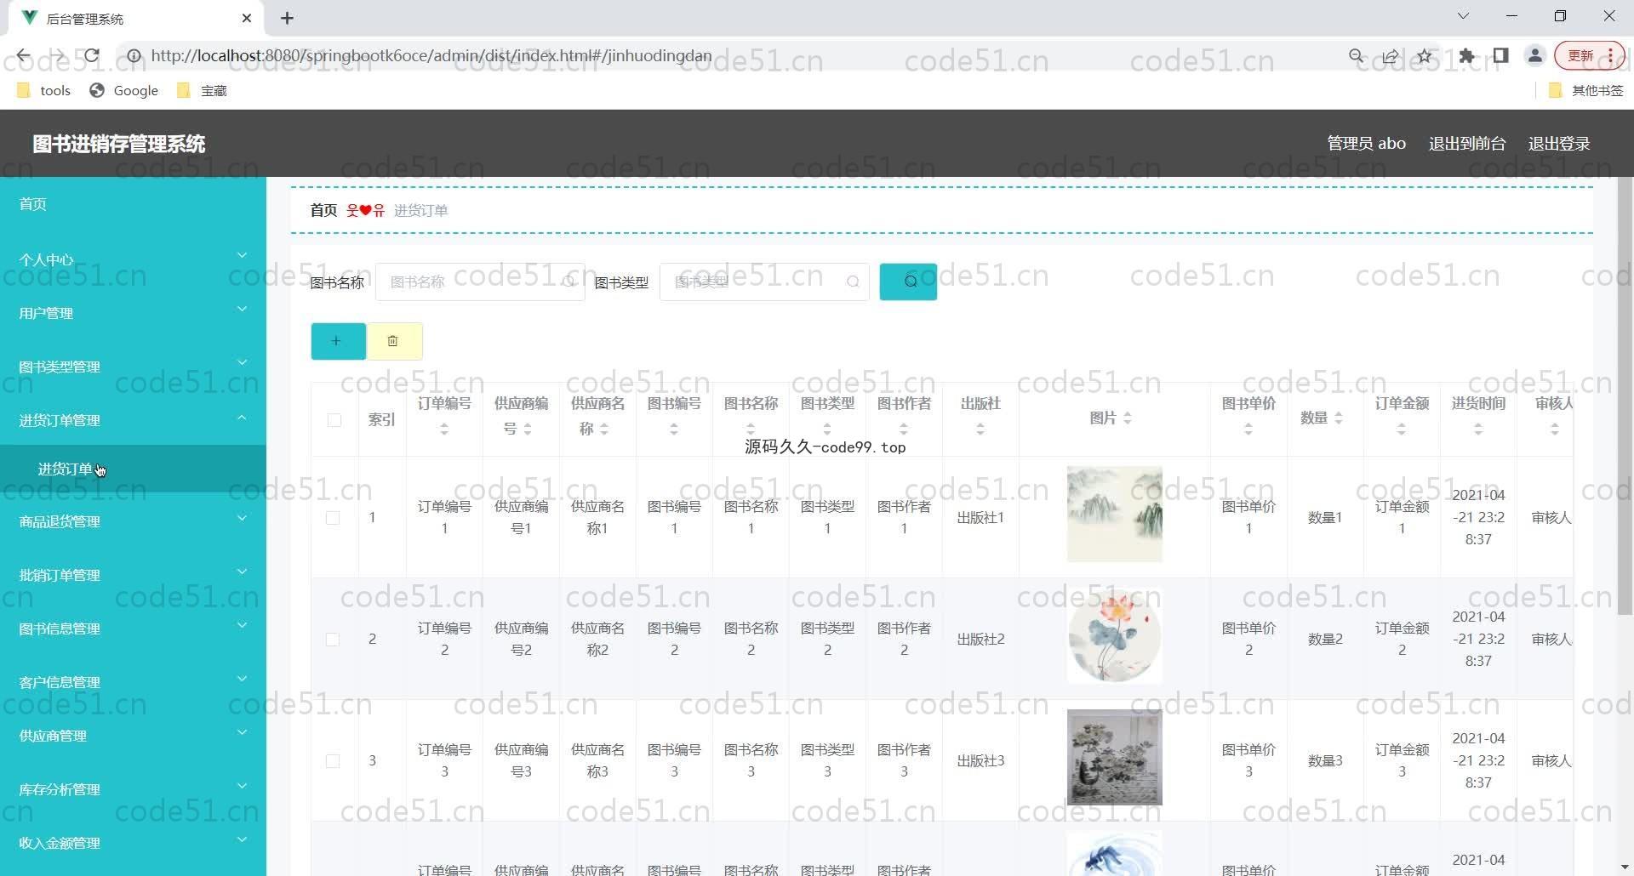Check the row 1 checkbox
The height and width of the screenshot is (876, 1634).
point(333,518)
